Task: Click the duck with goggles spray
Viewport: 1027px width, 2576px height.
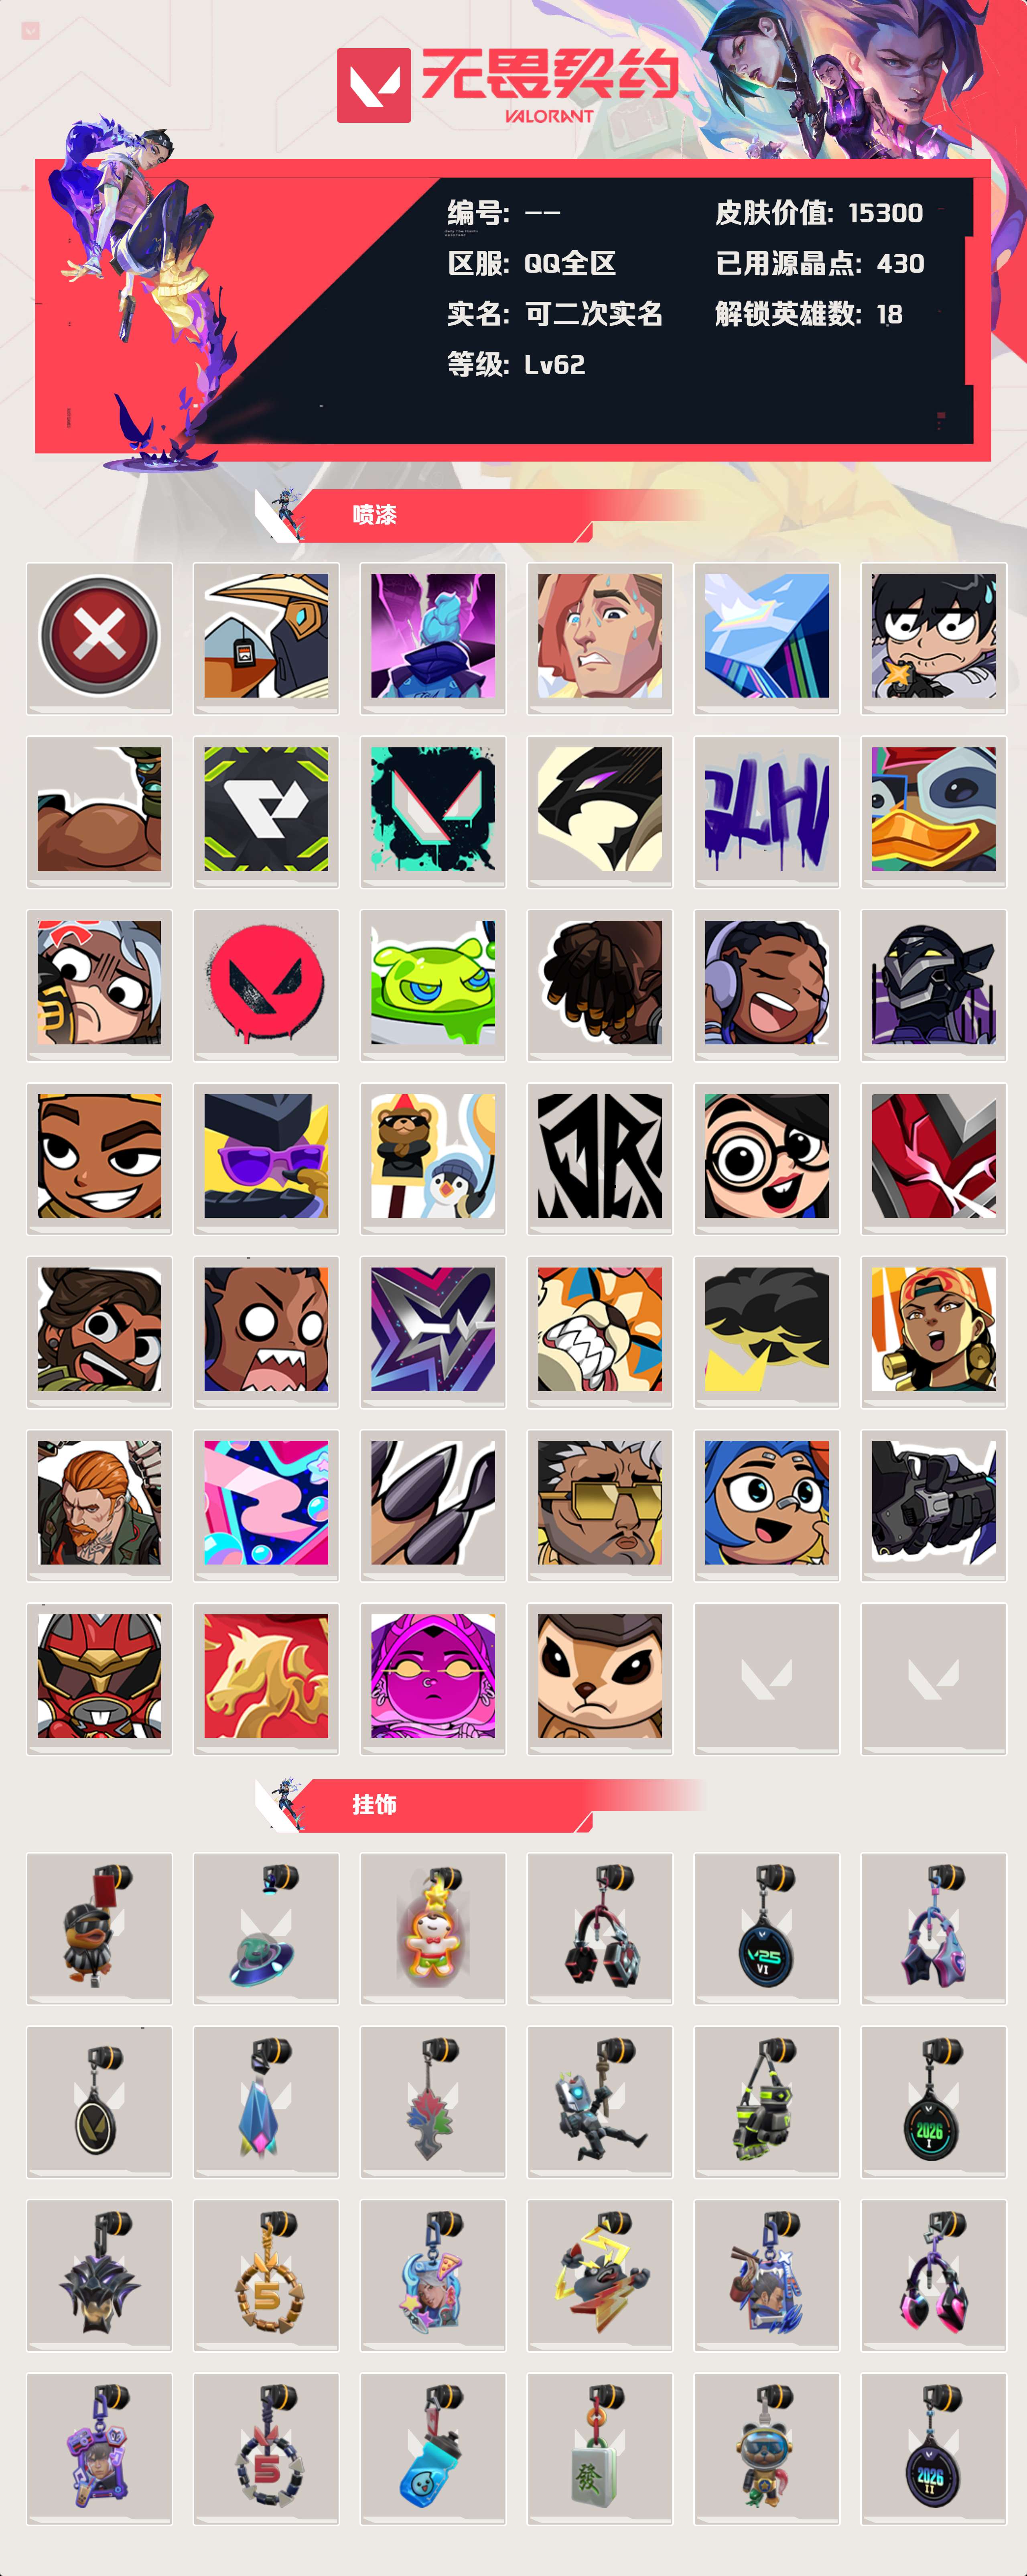Action: (x=933, y=810)
